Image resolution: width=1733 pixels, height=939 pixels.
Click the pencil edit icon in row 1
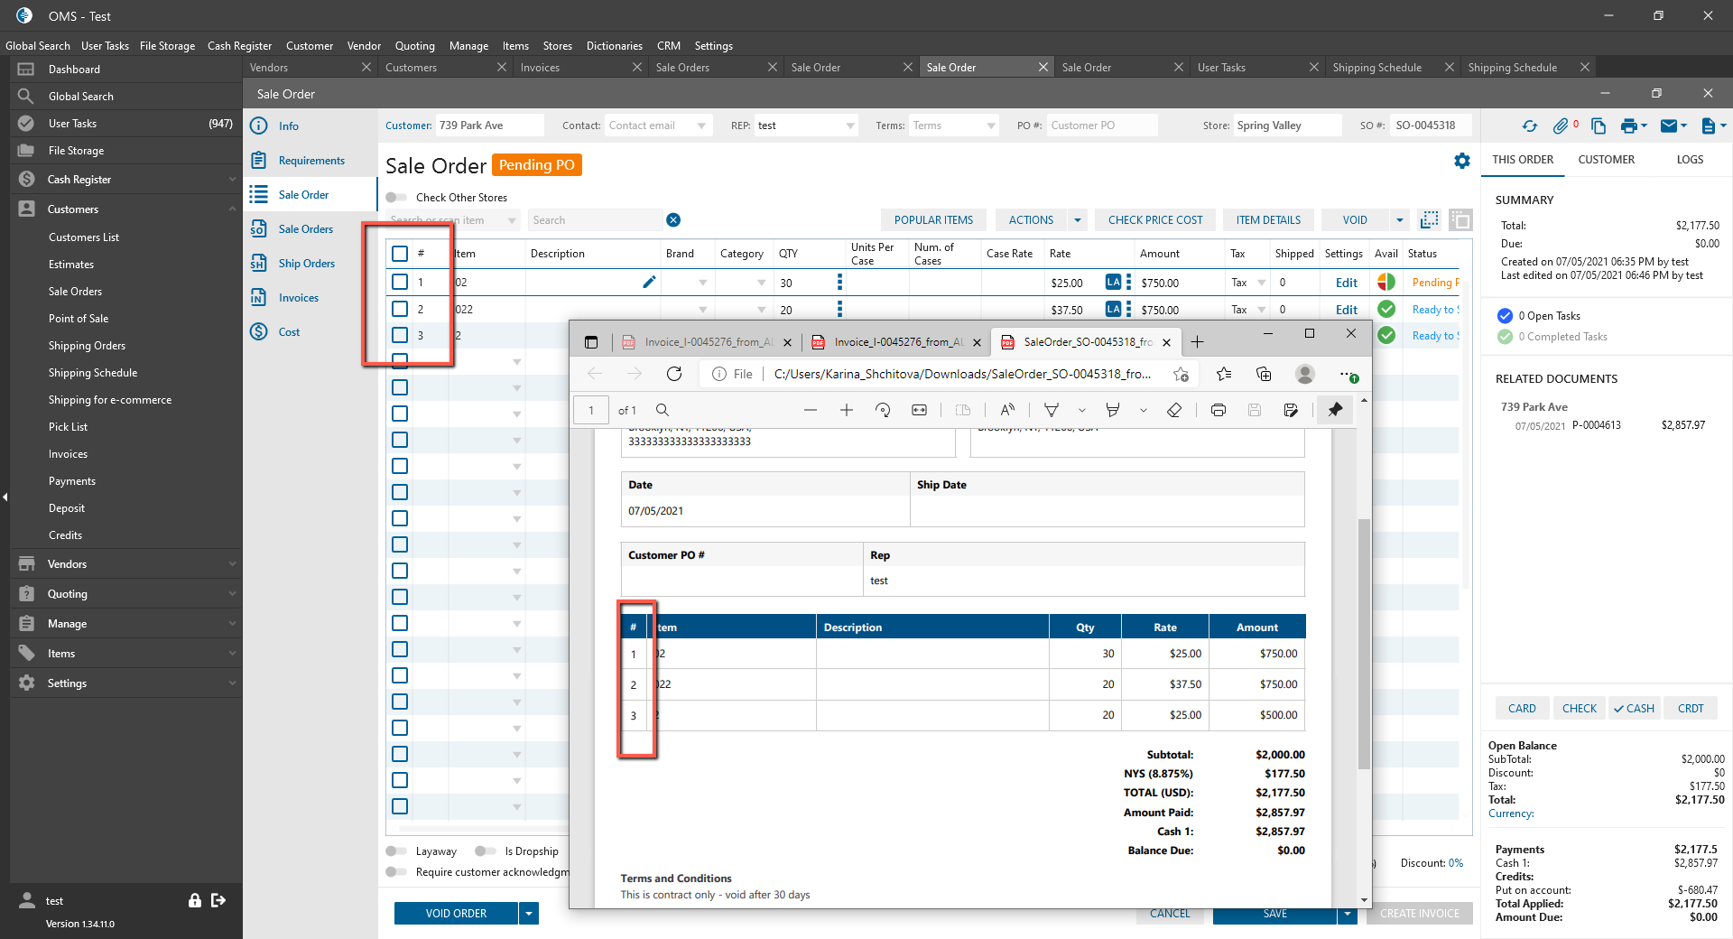coord(649,282)
